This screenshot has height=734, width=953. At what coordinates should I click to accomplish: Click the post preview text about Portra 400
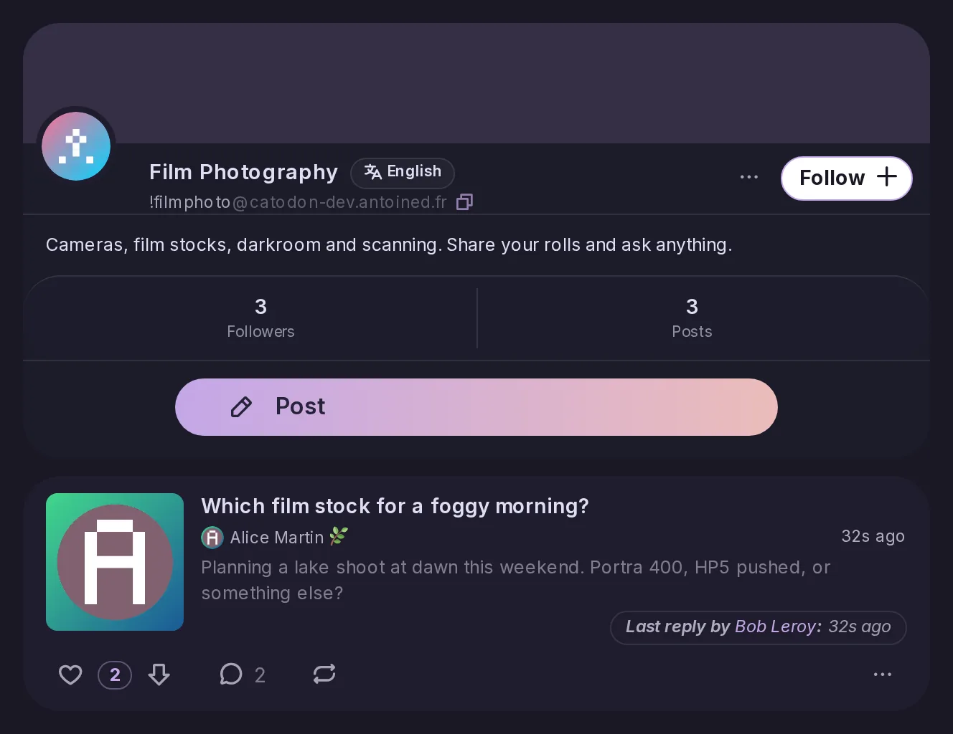pyautogui.click(x=515, y=581)
